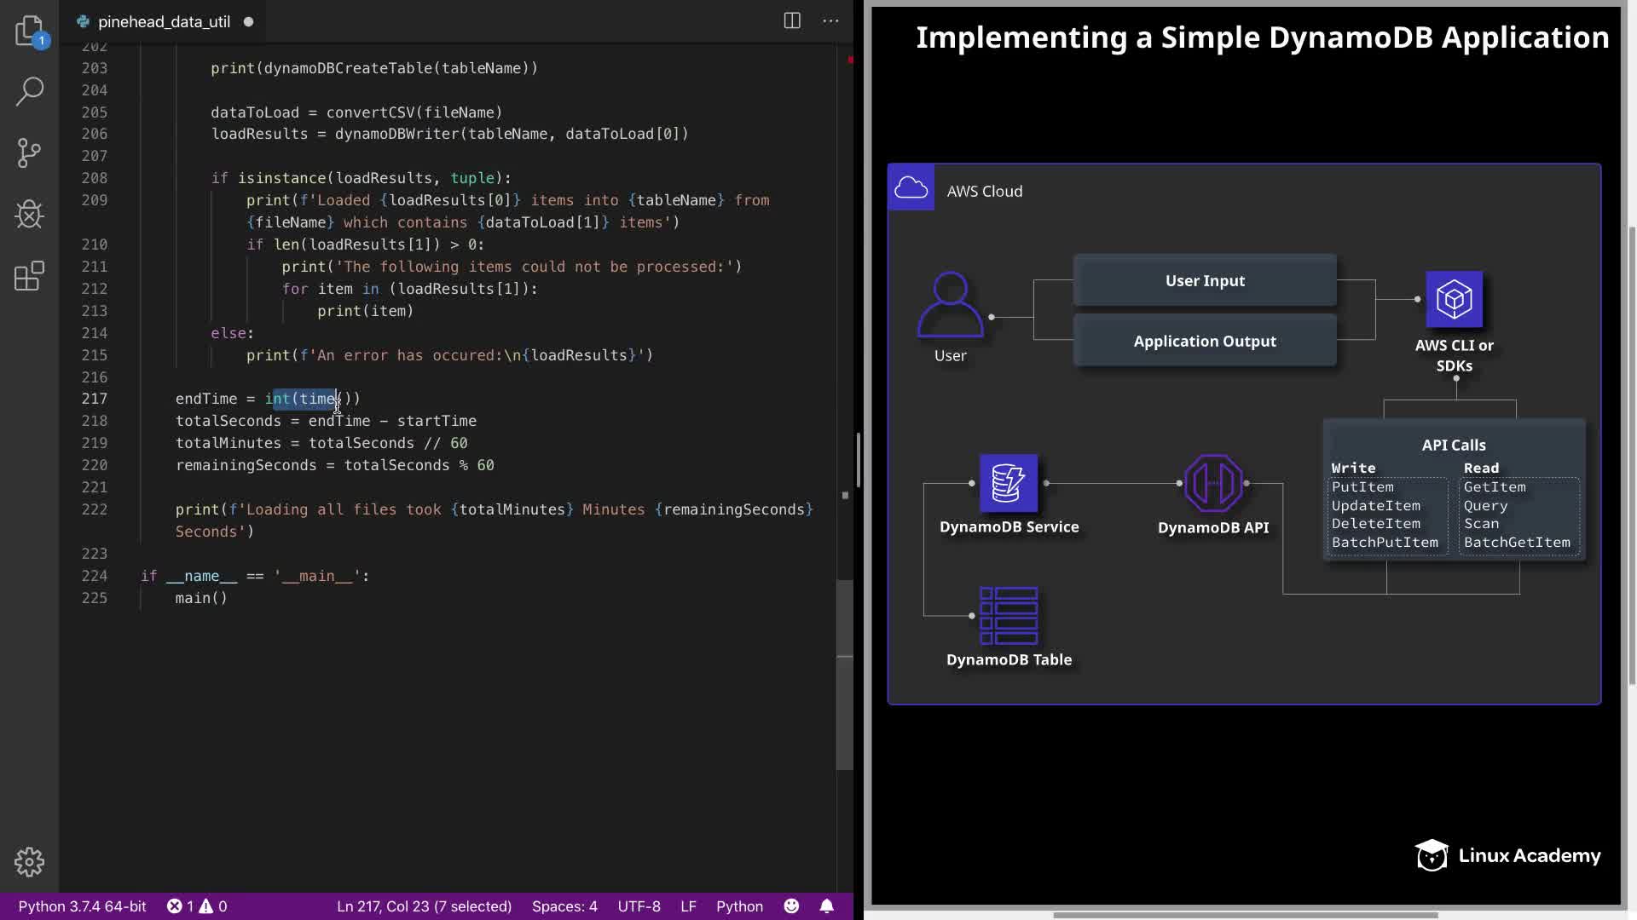Click the unsaved dot on pinehead_data_util tab
This screenshot has width=1637, height=920.
click(x=248, y=21)
